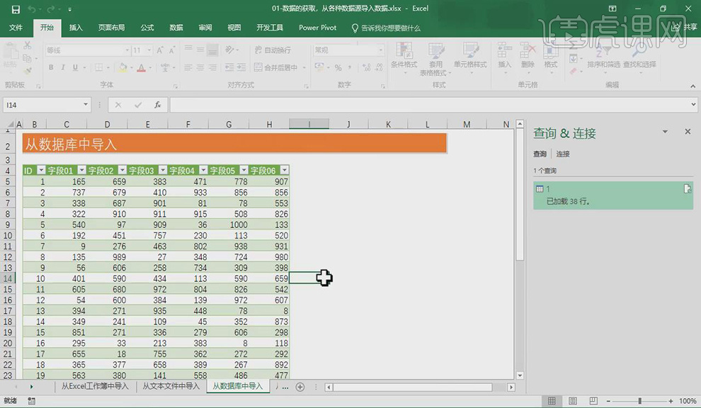Open the query pane options arrow

pos(665,132)
